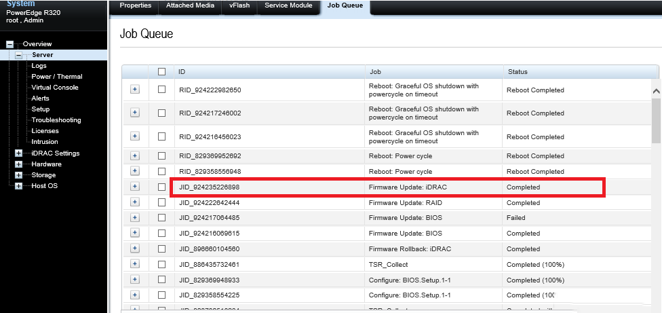Expand row details for JID_924235226898
This screenshot has width=662, height=313.
click(135, 186)
